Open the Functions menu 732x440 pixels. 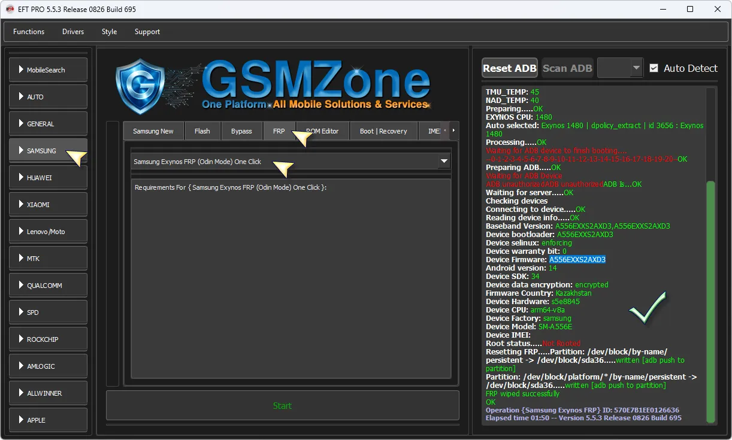coord(29,32)
